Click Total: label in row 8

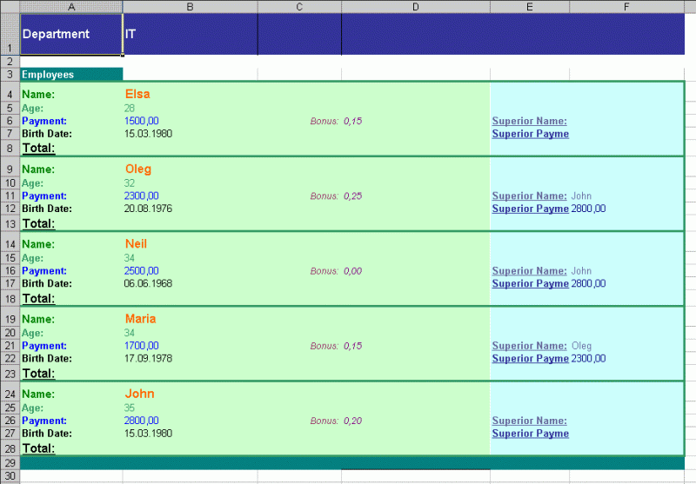(x=38, y=148)
